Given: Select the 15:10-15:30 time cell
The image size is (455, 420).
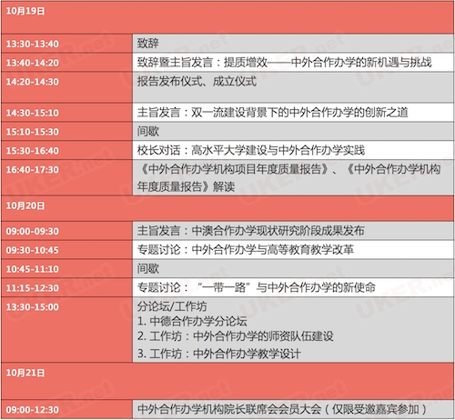Looking at the screenshot, I should [x=66, y=132].
